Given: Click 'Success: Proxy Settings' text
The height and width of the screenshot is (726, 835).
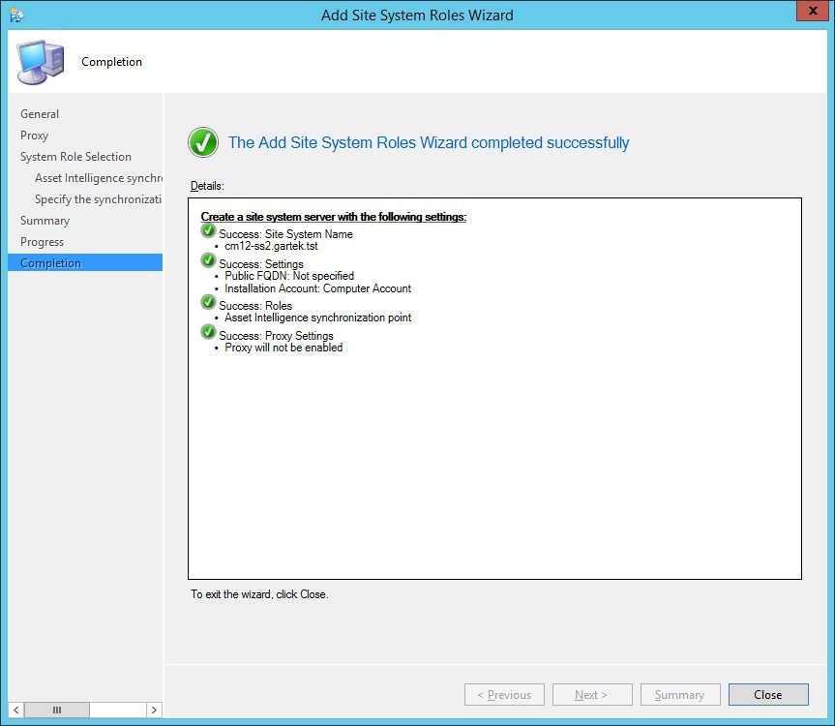Looking at the screenshot, I should pos(276,336).
